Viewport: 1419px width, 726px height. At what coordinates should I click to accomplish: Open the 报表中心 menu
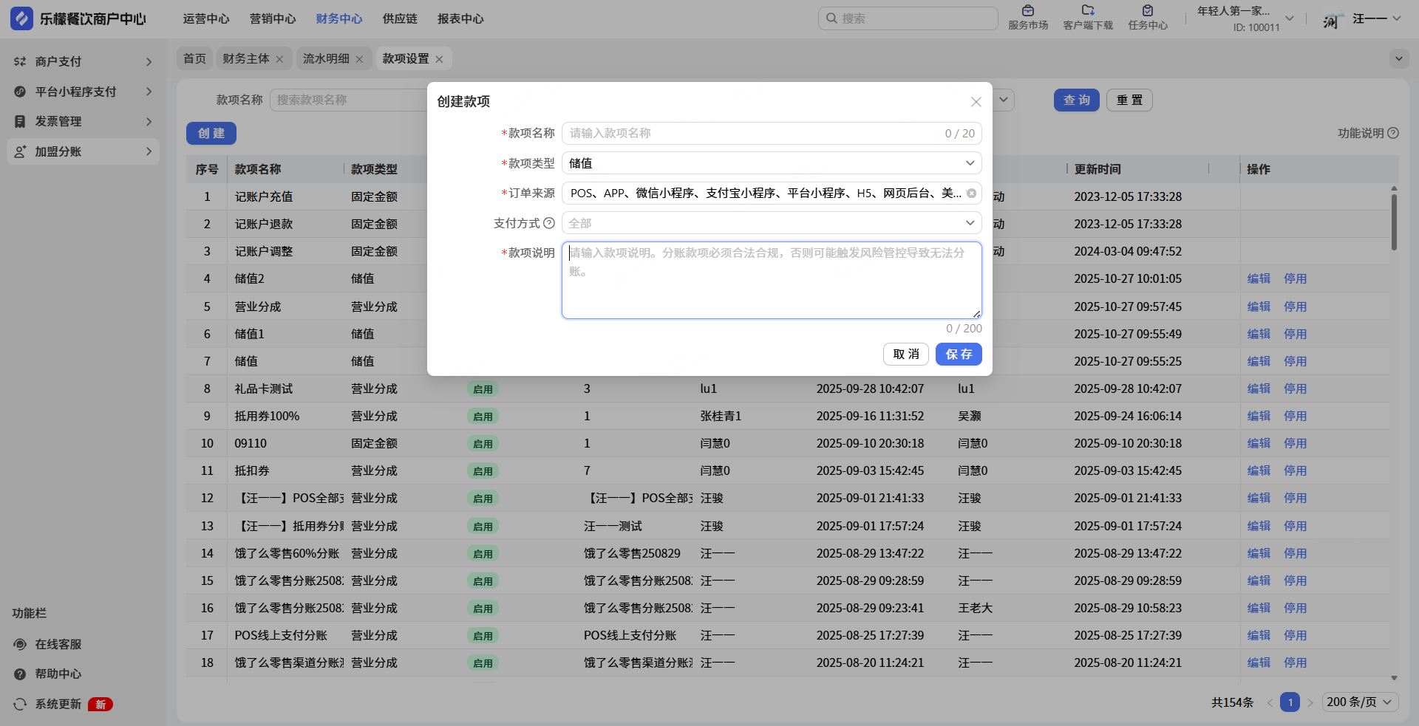(460, 18)
